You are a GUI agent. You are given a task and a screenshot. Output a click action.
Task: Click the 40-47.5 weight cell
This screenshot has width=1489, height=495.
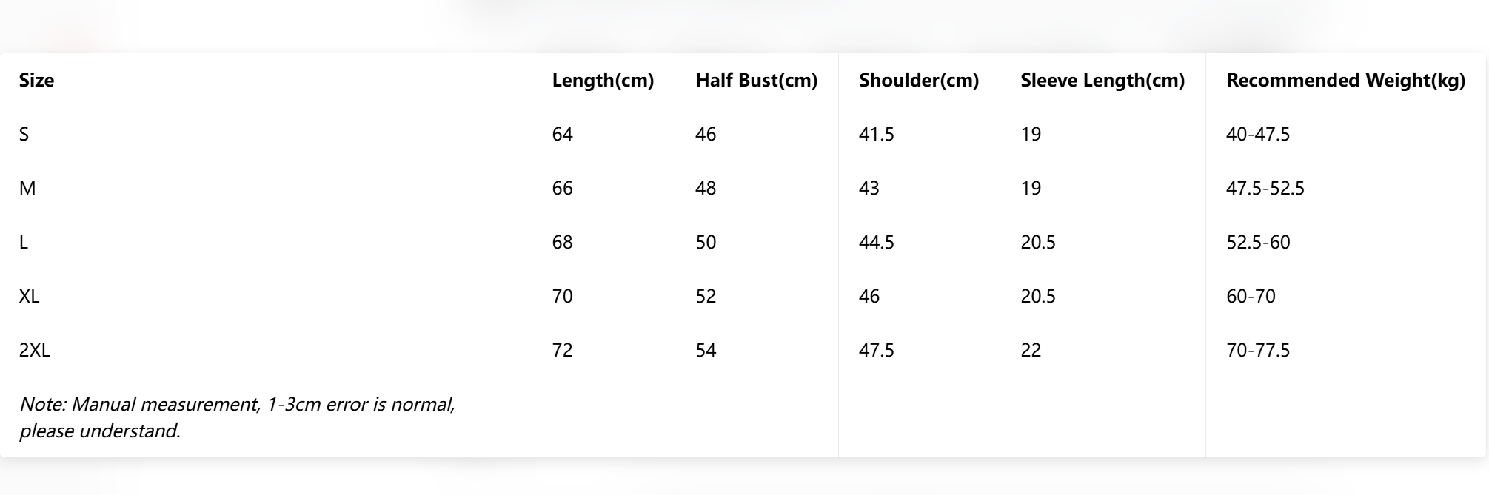pos(1257,134)
